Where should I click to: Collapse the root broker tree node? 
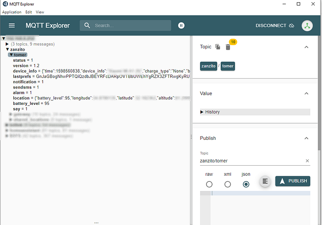point(4,39)
